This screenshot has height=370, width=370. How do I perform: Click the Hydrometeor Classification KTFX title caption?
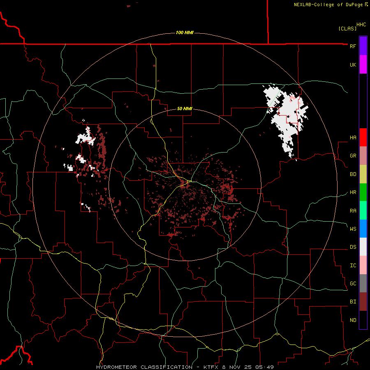(185, 367)
